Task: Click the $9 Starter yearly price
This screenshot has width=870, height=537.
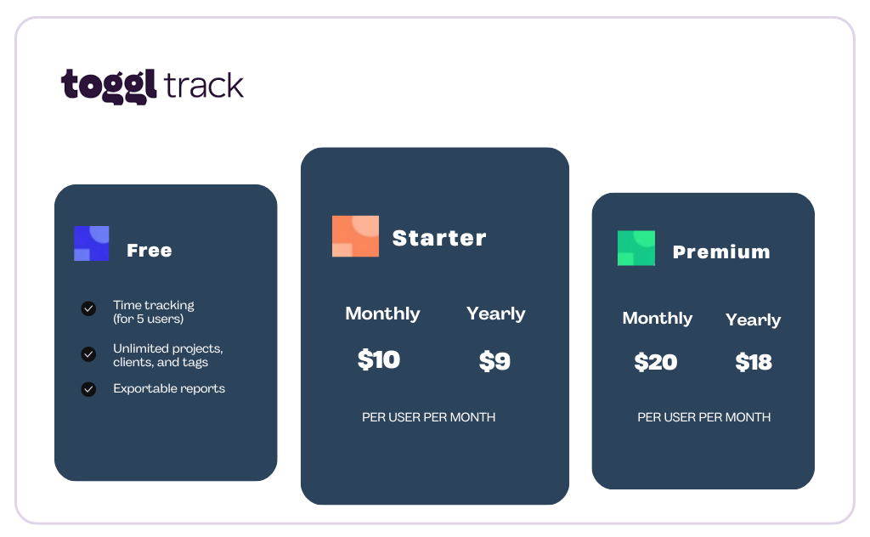Action: [494, 361]
